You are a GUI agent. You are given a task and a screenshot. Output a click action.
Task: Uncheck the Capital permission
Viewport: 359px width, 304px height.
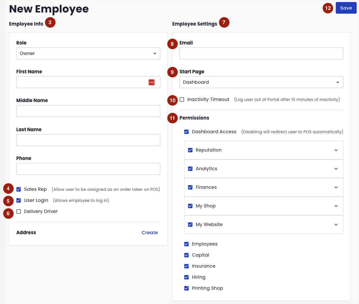186,255
